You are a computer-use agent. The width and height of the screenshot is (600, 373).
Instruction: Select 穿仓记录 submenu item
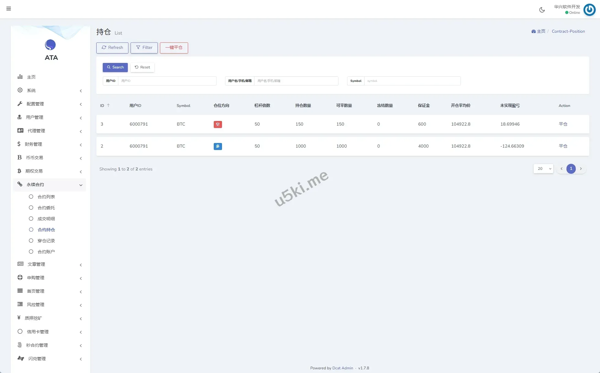[x=46, y=241]
